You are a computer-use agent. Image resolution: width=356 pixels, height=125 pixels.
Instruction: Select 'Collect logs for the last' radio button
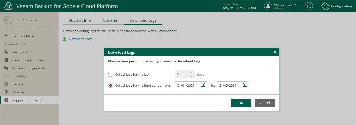click(111, 74)
